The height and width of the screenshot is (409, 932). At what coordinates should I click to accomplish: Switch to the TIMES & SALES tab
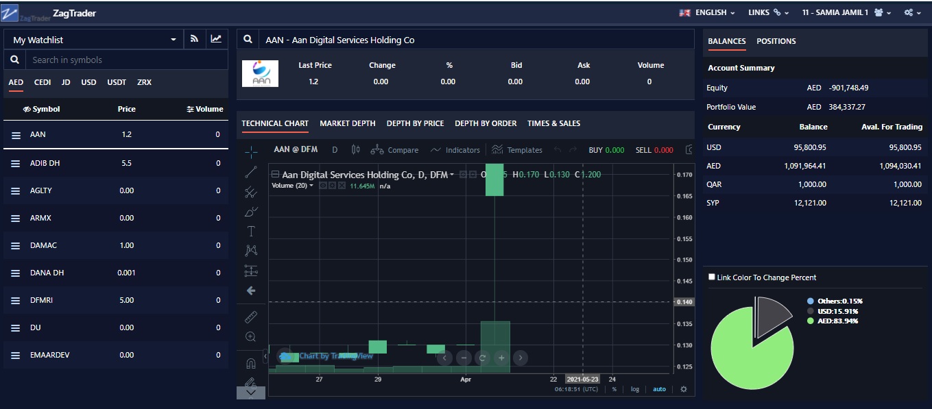click(553, 123)
